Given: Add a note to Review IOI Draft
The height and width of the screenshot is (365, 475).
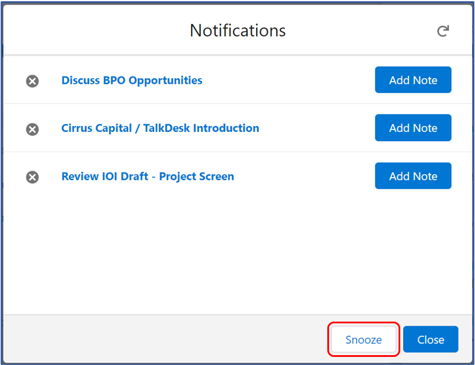Looking at the screenshot, I should click(x=413, y=176).
